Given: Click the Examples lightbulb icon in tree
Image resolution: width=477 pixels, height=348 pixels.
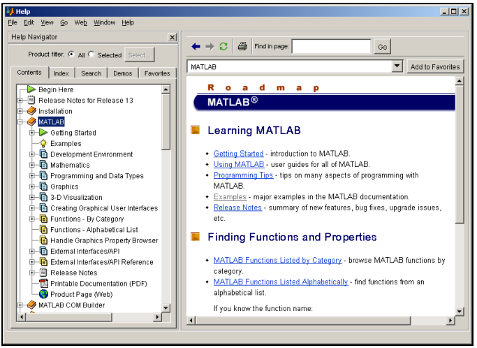Looking at the screenshot, I should point(43,143).
